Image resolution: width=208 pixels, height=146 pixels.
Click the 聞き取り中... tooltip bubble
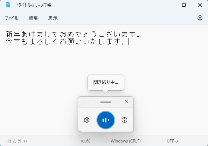(106, 83)
